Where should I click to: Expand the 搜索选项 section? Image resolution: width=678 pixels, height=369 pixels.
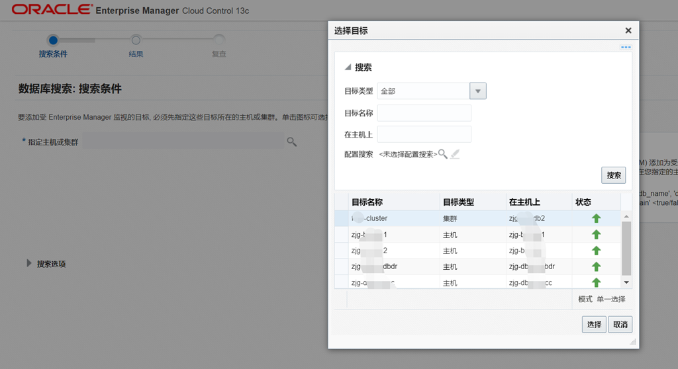pos(29,263)
